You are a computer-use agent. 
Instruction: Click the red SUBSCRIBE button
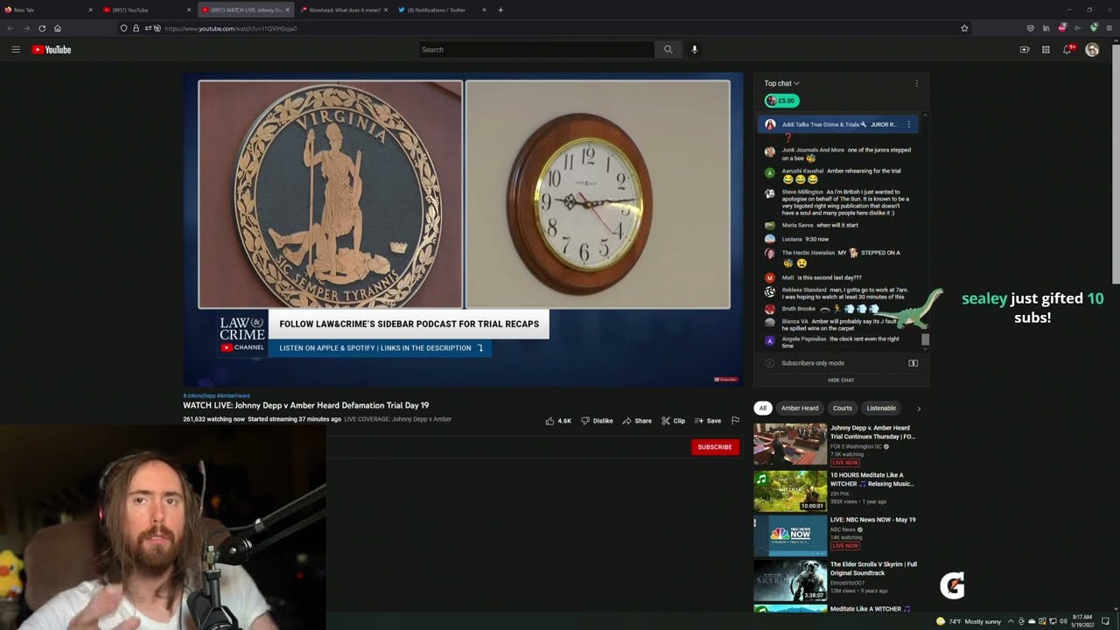(715, 447)
